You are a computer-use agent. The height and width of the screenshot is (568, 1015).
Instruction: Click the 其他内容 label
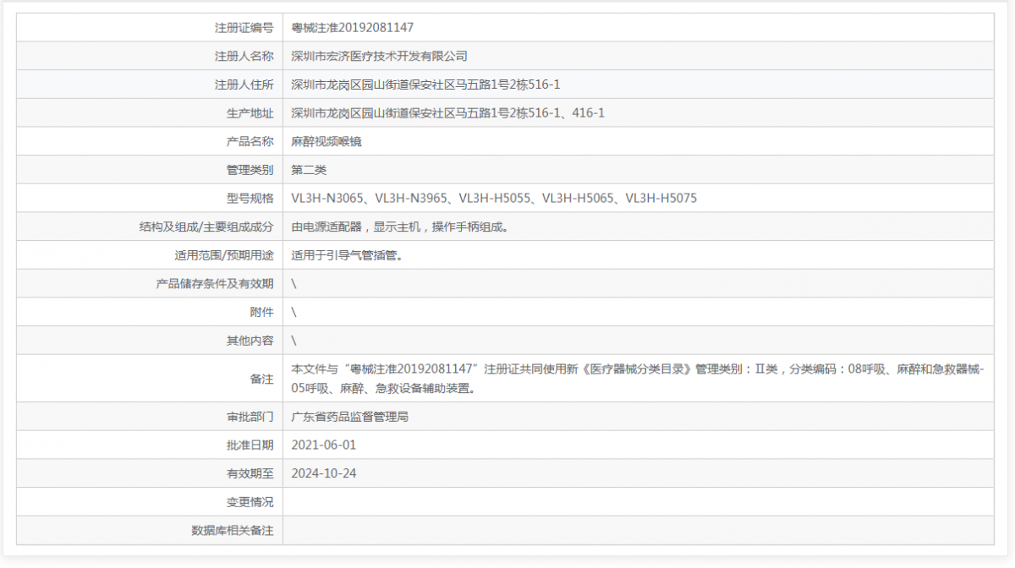pyautogui.click(x=250, y=341)
